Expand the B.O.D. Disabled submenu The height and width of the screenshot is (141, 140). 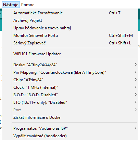point(70,95)
